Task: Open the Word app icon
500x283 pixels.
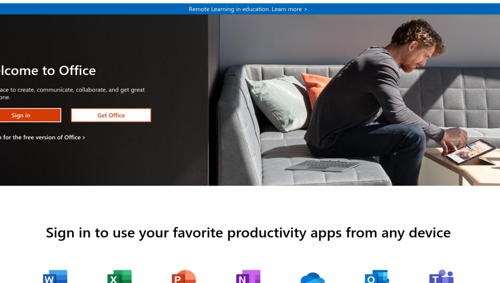Action: click(55, 277)
